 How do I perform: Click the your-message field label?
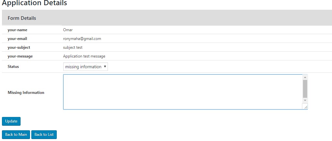20,56
